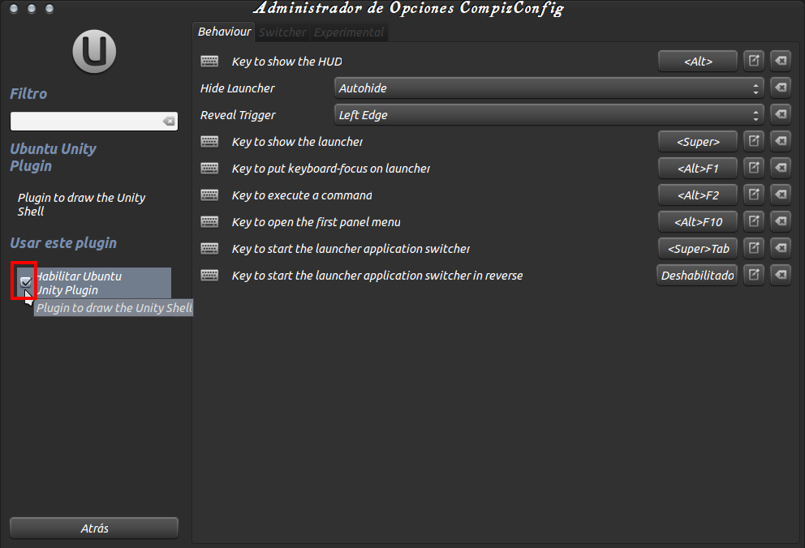
Task: Click the <Alt>F10 key binding button
Action: point(697,221)
